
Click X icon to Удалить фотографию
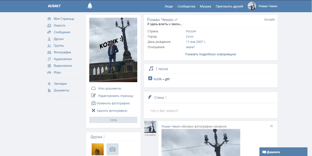(x=93, y=111)
